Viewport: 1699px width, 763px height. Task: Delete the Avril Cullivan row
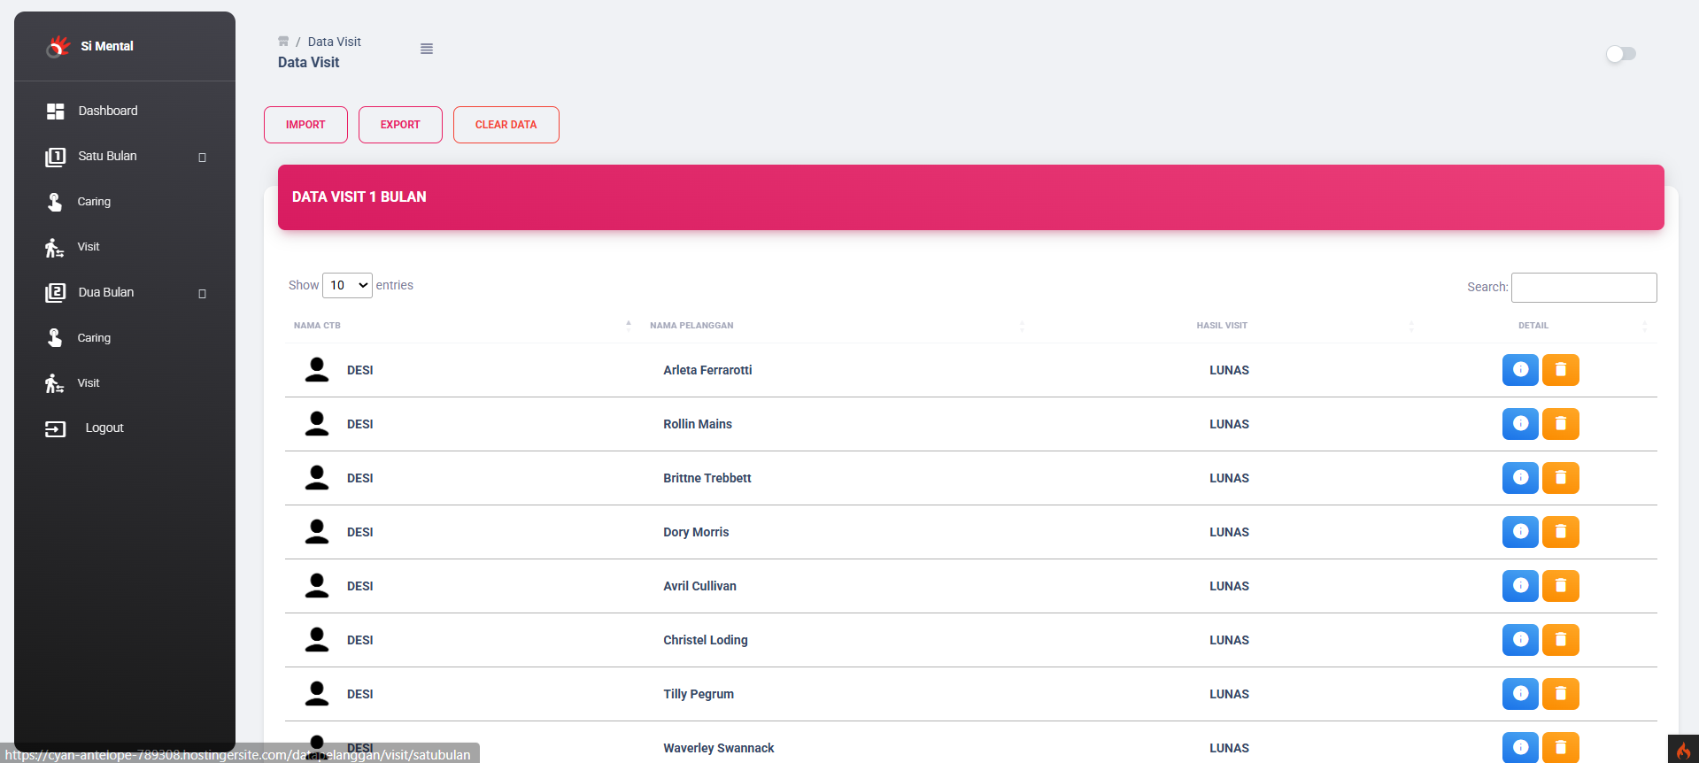(x=1561, y=586)
